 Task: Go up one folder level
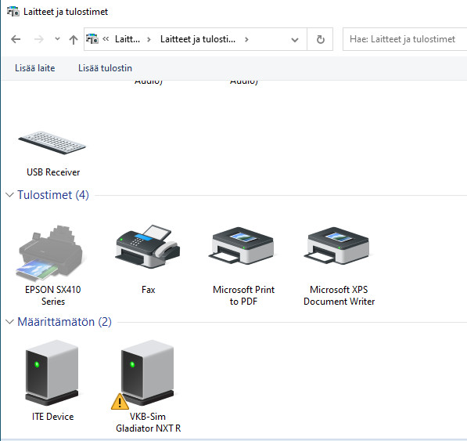coord(74,39)
